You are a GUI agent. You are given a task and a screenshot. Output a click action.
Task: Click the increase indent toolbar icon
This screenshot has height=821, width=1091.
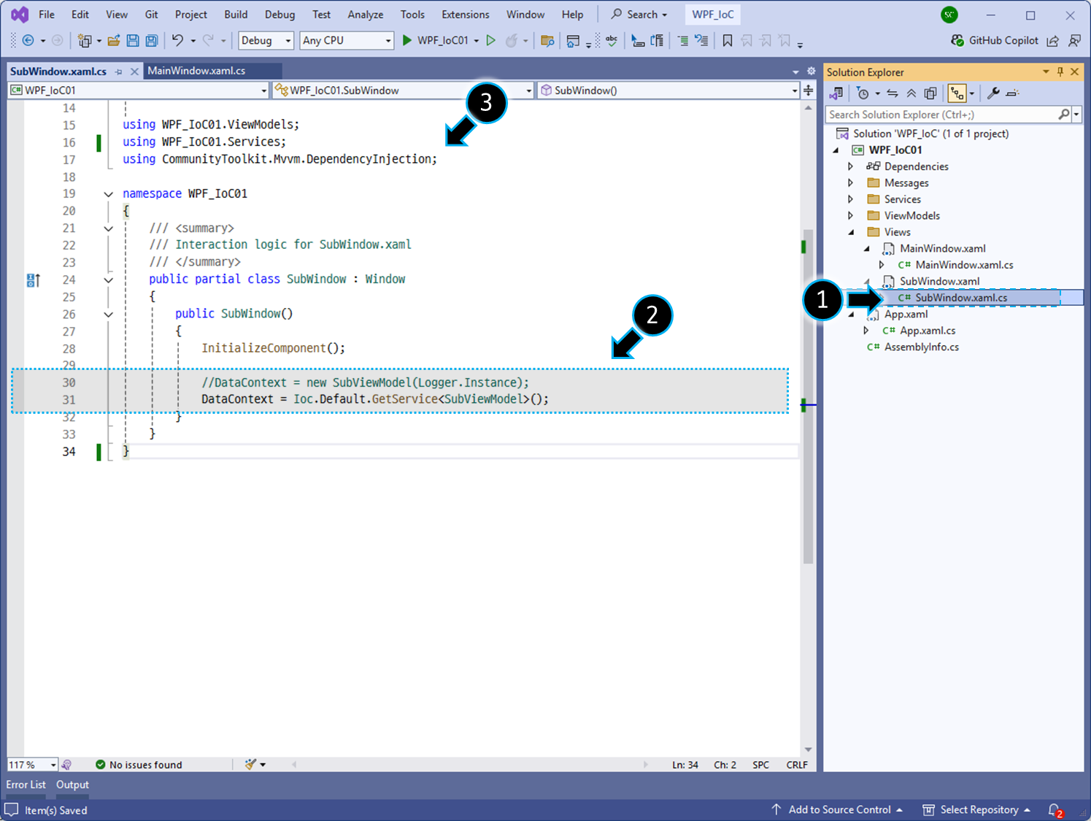(x=683, y=41)
